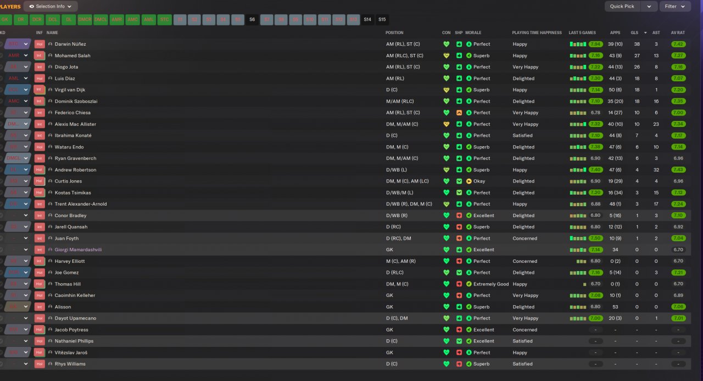Click Andrew Robertson's condition heart icon

(446, 170)
